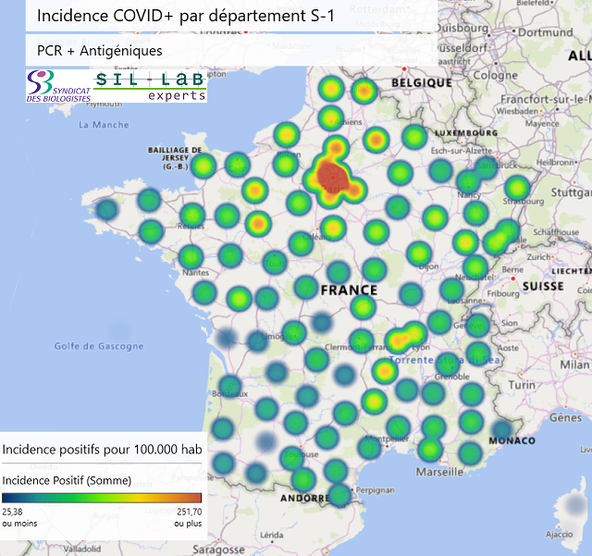Click the heat spot covering Amiens
This screenshot has width=592, height=556.
click(331, 117)
